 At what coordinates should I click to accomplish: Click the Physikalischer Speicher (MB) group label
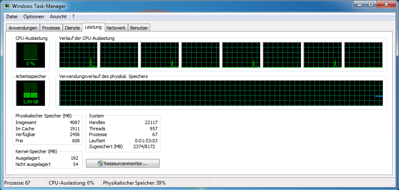click(44, 116)
